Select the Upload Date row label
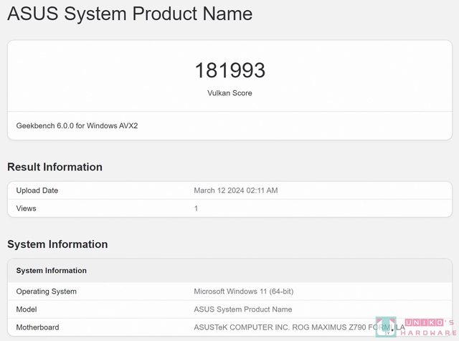459x341 pixels. [37, 191]
